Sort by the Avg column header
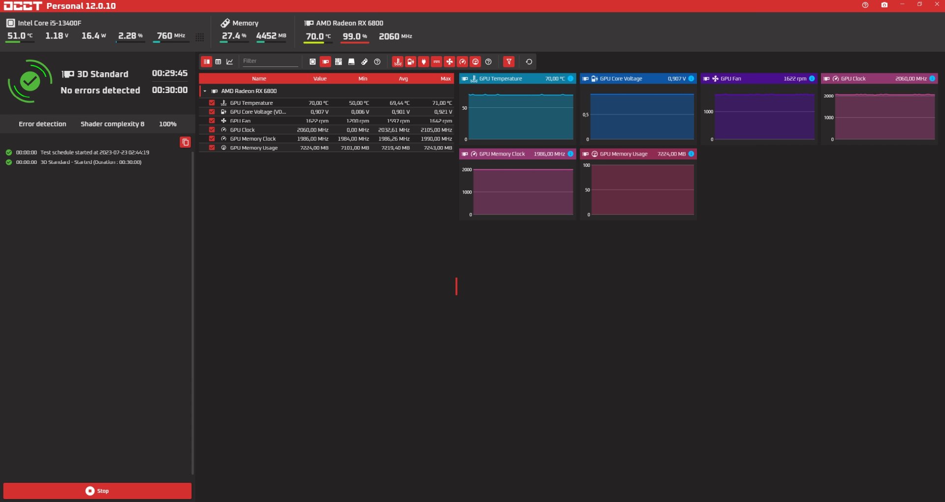Image resolution: width=945 pixels, height=502 pixels. point(403,79)
